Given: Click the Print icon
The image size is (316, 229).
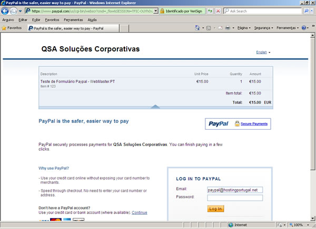Looking at the screenshot, I should [228, 28].
